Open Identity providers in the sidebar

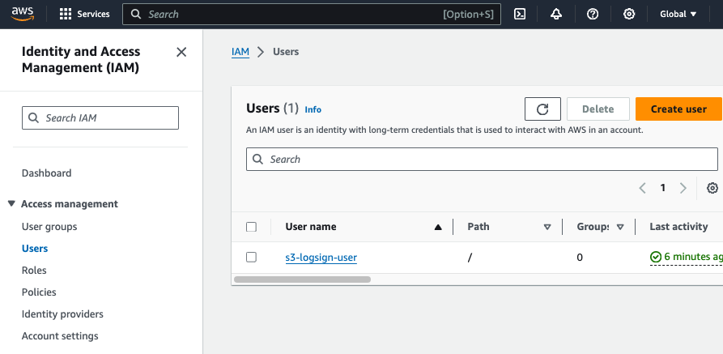pos(62,313)
